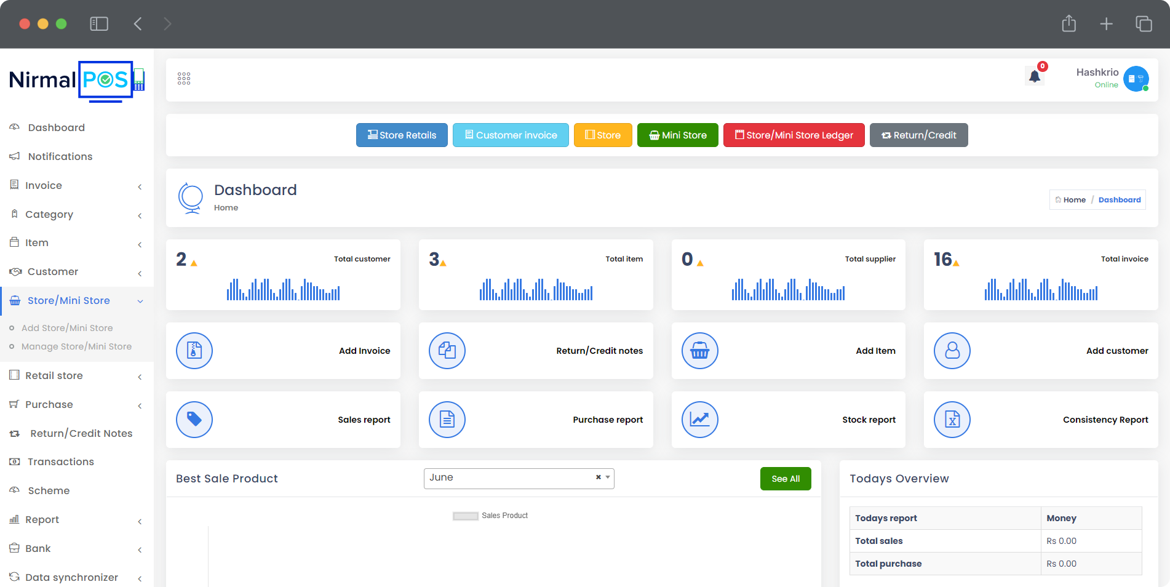Expand the Report sidebar menu
Image resolution: width=1170 pixels, height=587 pixels.
click(x=77, y=519)
